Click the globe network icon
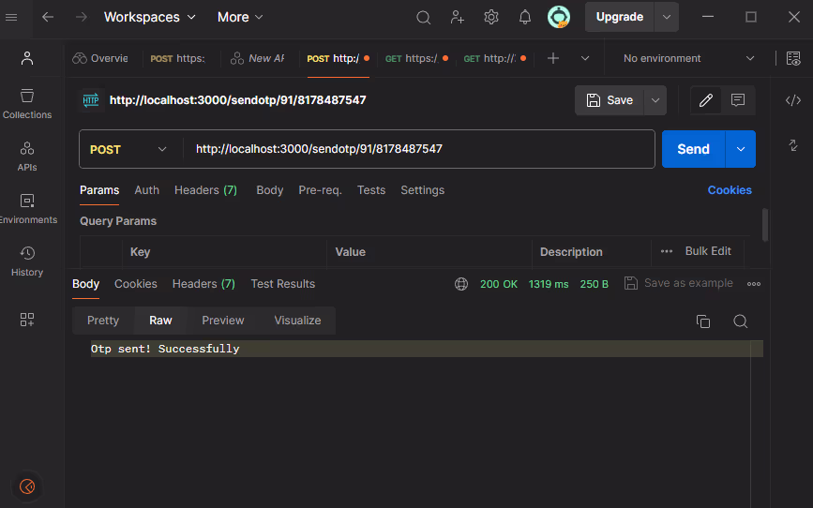 tap(461, 284)
